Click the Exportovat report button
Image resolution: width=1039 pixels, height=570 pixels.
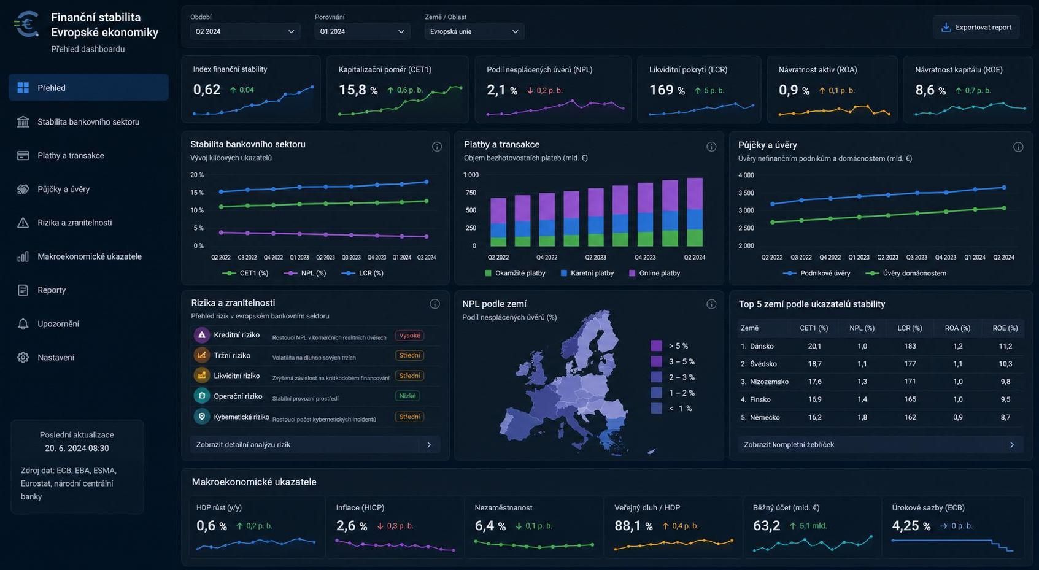point(976,27)
